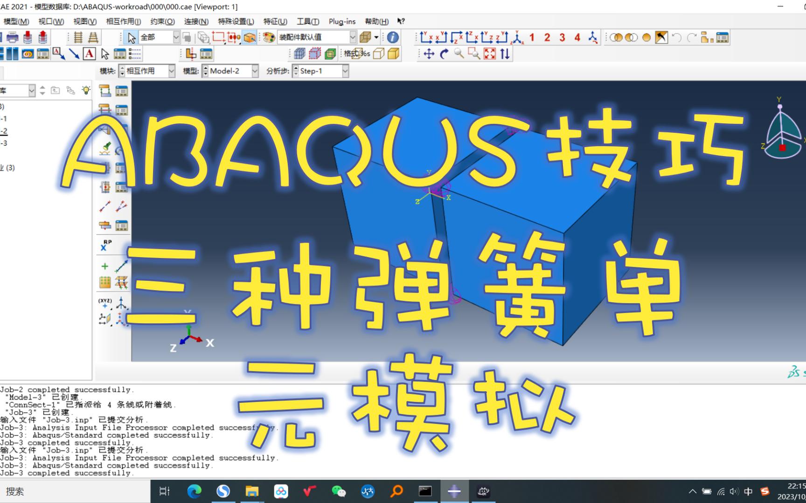Select the arrow selection tool in toolbar
Image resolution: width=806 pixels, height=503 pixels.
coord(132,37)
